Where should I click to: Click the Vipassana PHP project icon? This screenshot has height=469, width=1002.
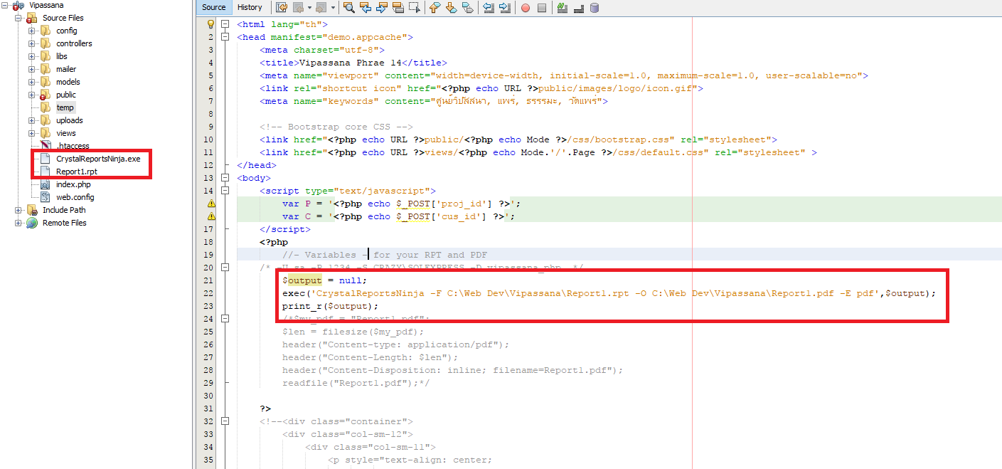[x=19, y=5]
